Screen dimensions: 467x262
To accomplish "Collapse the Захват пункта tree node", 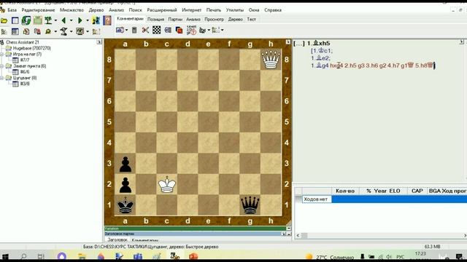I will click(1, 66).
